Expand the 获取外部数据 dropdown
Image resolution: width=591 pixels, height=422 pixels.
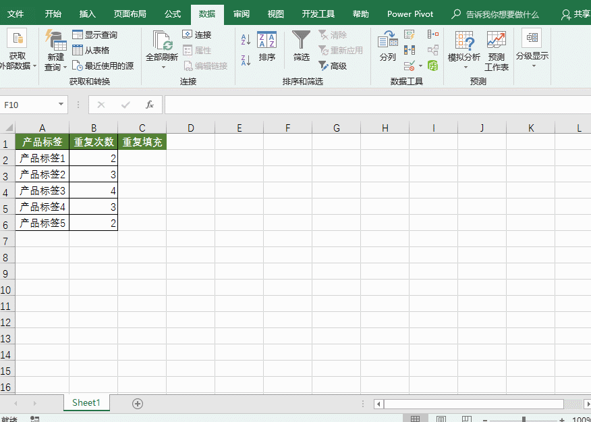(34, 66)
